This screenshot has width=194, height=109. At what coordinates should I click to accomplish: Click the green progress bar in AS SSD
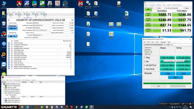pyautogui.click(x=167, y=84)
